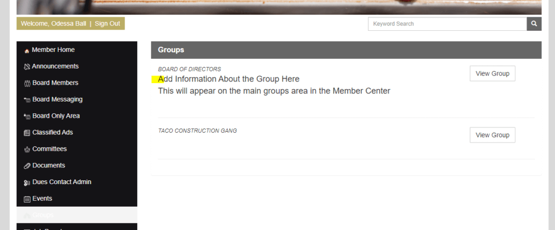Sign Out of the member account
555x230 pixels.
pyautogui.click(x=107, y=24)
